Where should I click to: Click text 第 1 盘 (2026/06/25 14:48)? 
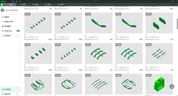point(122,9)
